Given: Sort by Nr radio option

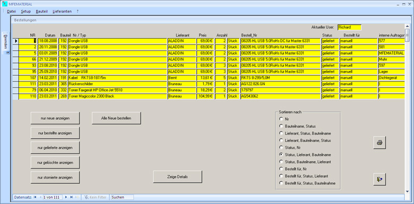Looking at the screenshot, I should [281, 119].
